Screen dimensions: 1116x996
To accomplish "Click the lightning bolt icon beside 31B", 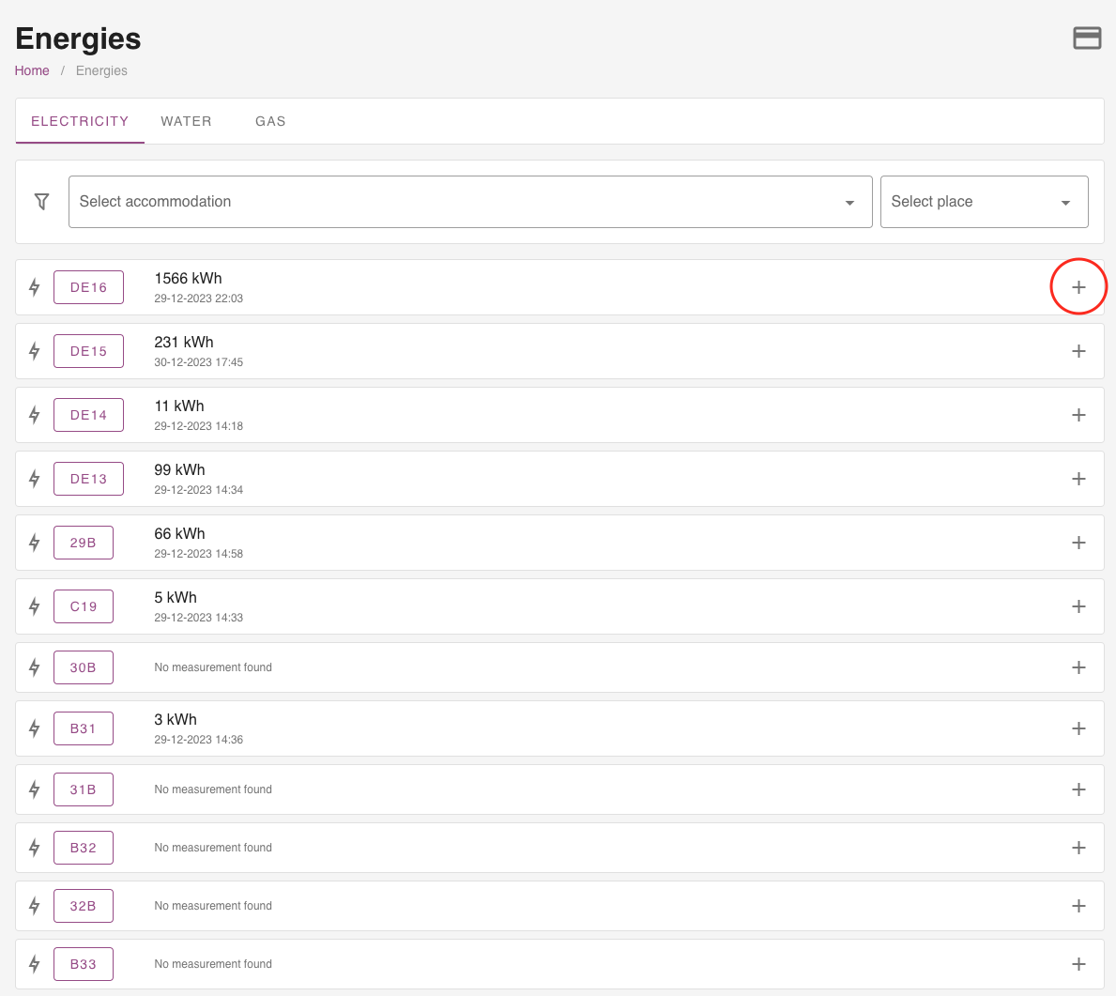I will click(x=34, y=789).
